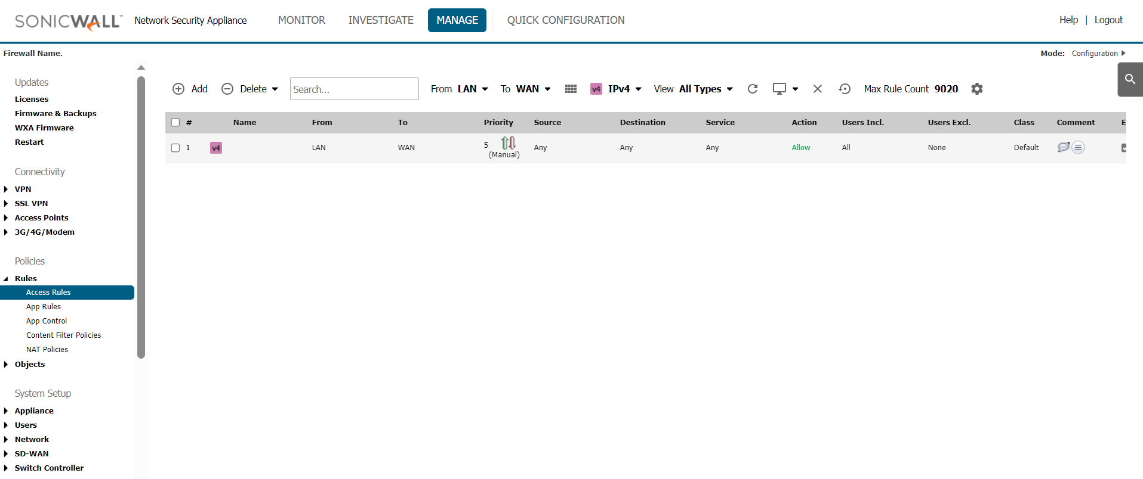Check the select-all checkbox in the table header
1143x479 pixels.
175,122
